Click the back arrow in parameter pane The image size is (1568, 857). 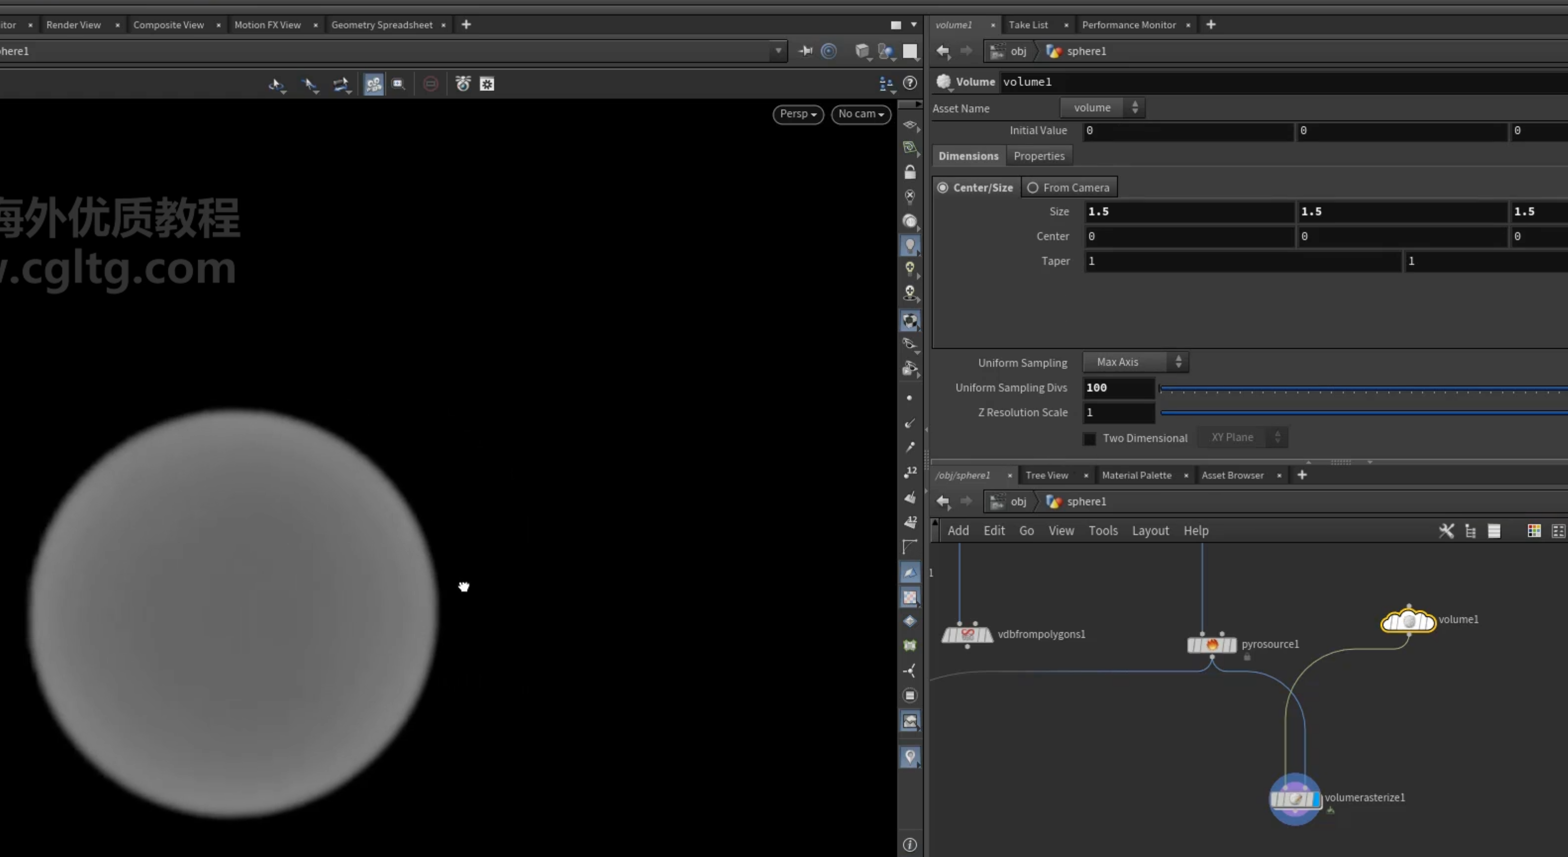point(943,51)
